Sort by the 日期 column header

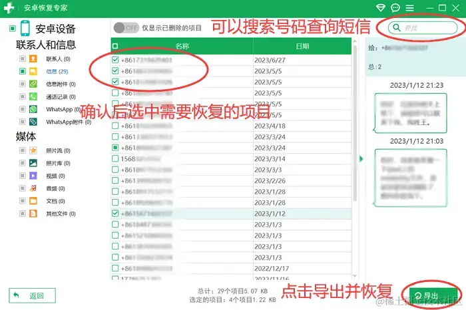point(302,46)
